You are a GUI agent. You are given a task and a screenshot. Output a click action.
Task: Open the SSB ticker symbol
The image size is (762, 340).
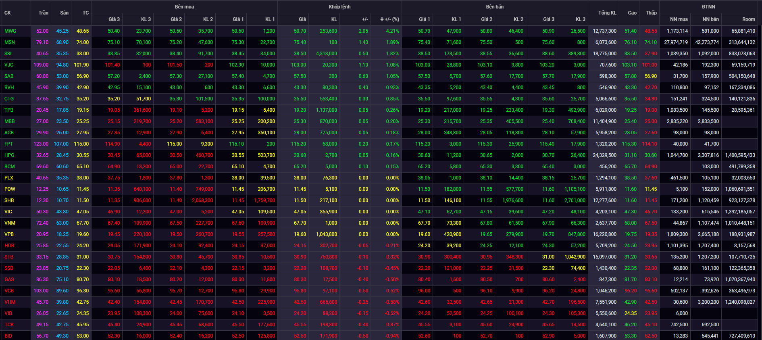click(9, 268)
